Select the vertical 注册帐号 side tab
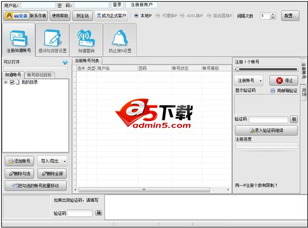Screen dimensions: 308x228 [304, 71]
